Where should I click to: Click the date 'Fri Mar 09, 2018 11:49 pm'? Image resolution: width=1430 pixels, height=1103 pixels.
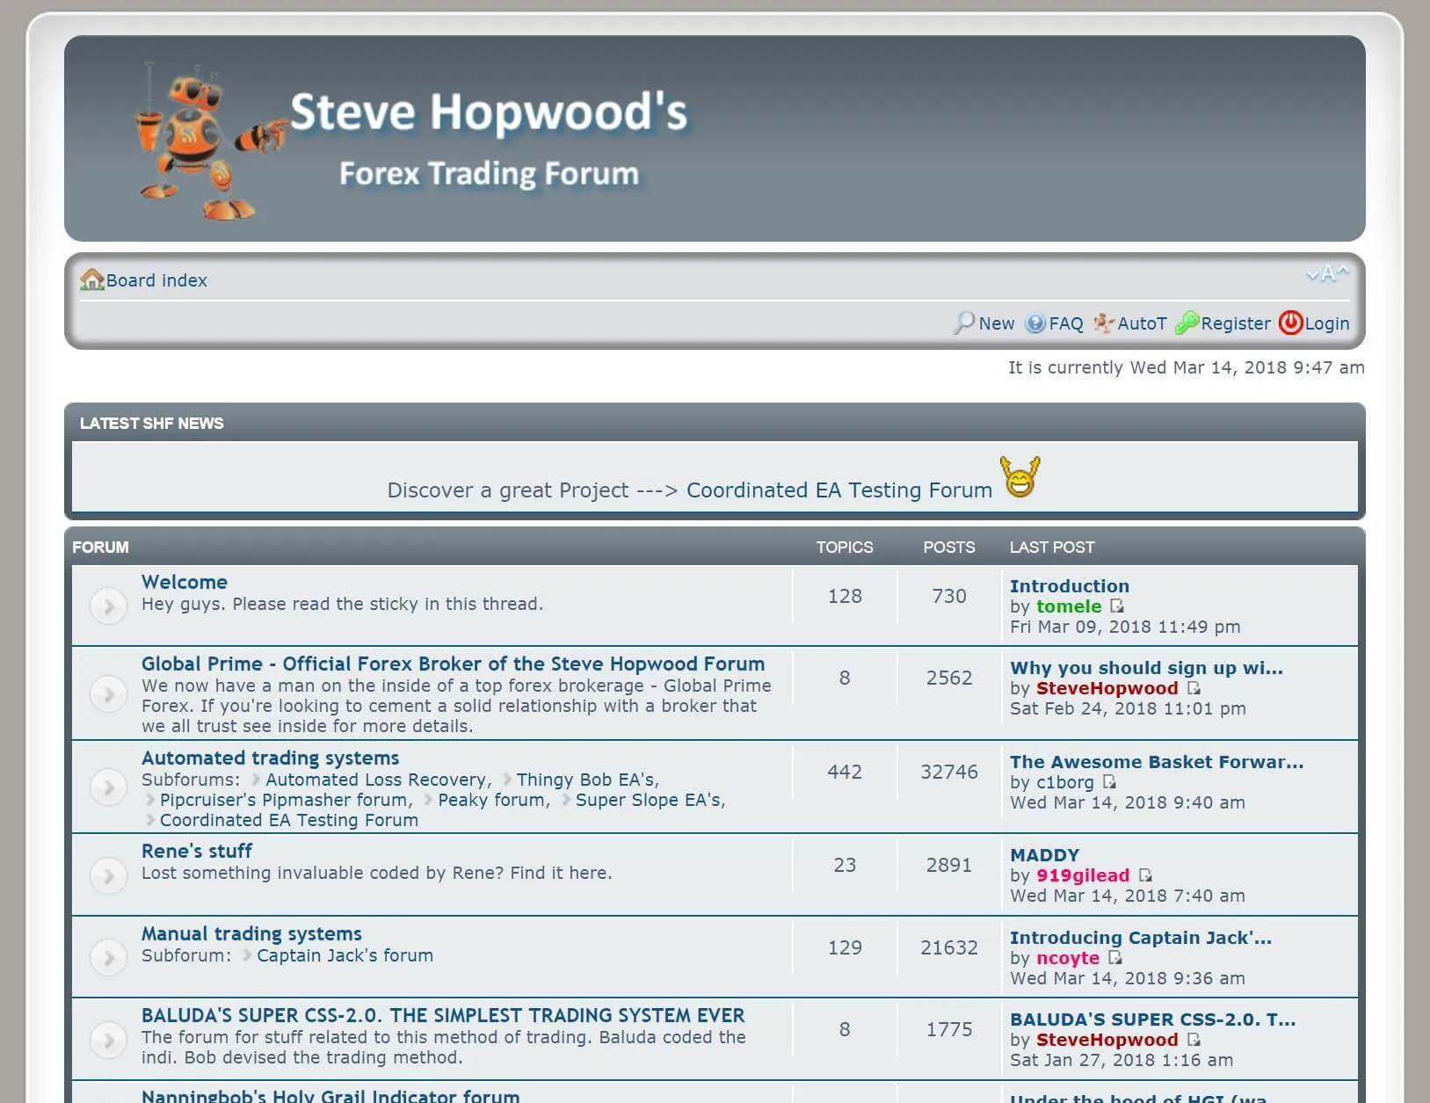[1125, 627]
